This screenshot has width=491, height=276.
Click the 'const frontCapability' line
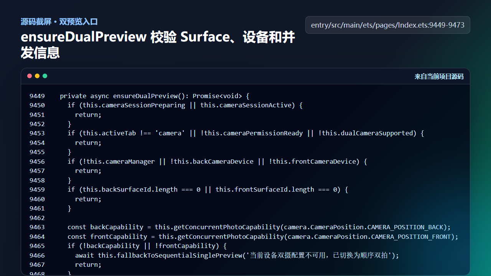263,237
